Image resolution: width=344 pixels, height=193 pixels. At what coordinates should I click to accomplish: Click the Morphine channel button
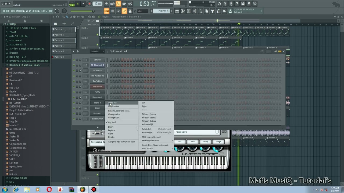(97, 87)
